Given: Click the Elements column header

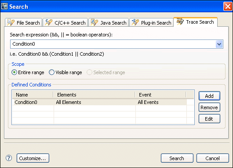Looking at the screenshot, I should pos(94,95).
